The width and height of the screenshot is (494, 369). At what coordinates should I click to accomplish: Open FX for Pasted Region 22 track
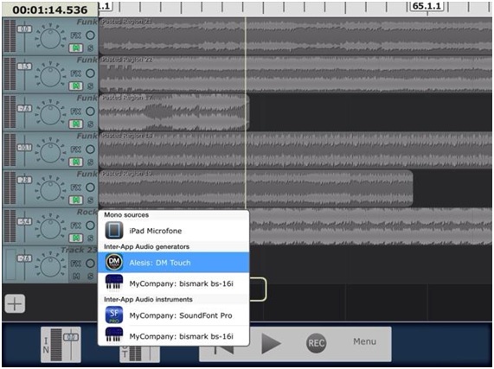tap(76, 73)
